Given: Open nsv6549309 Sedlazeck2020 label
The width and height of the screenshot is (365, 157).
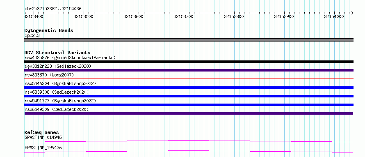Looking at the screenshot, I should [57, 109].
